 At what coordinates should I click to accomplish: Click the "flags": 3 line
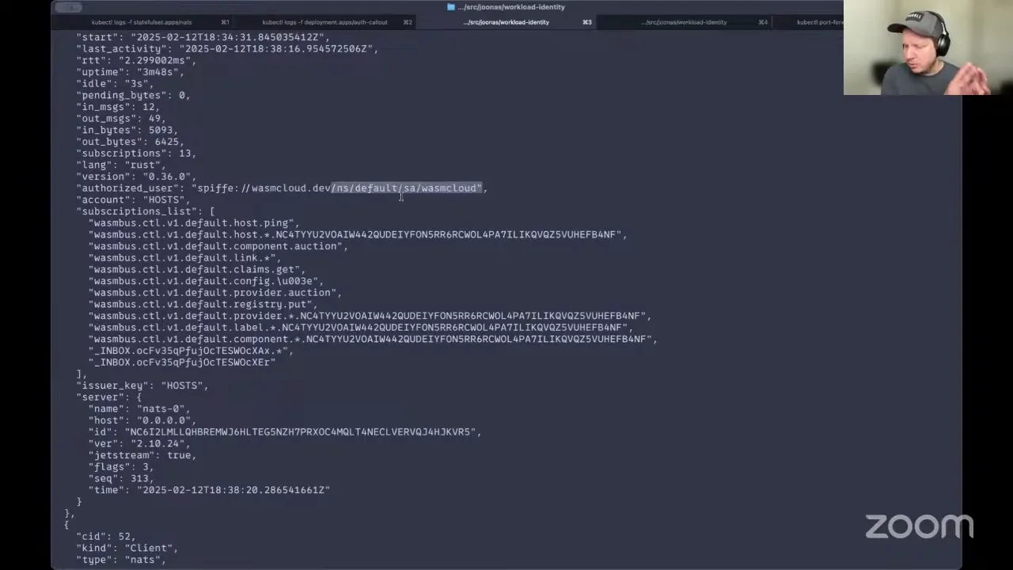tap(121, 467)
